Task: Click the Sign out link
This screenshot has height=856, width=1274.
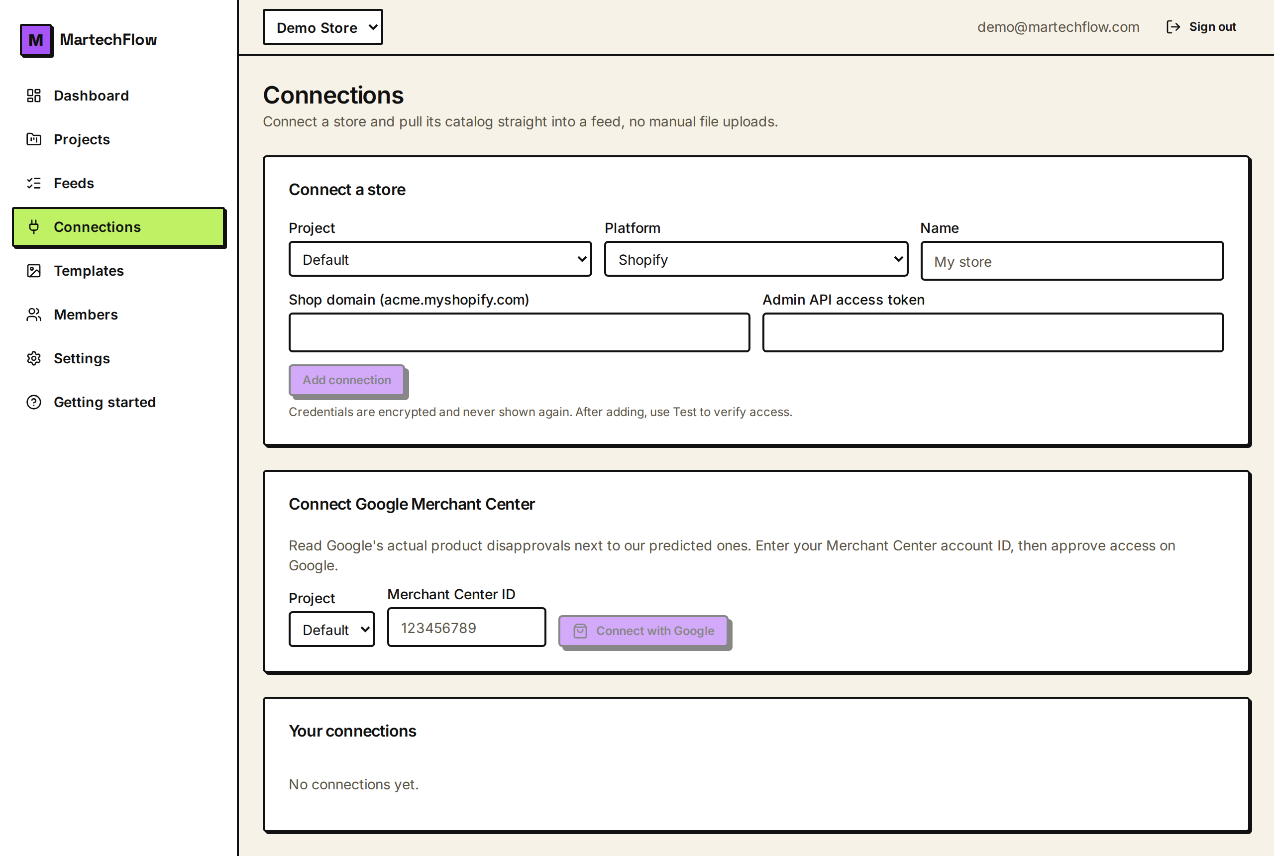Action: pos(1200,27)
